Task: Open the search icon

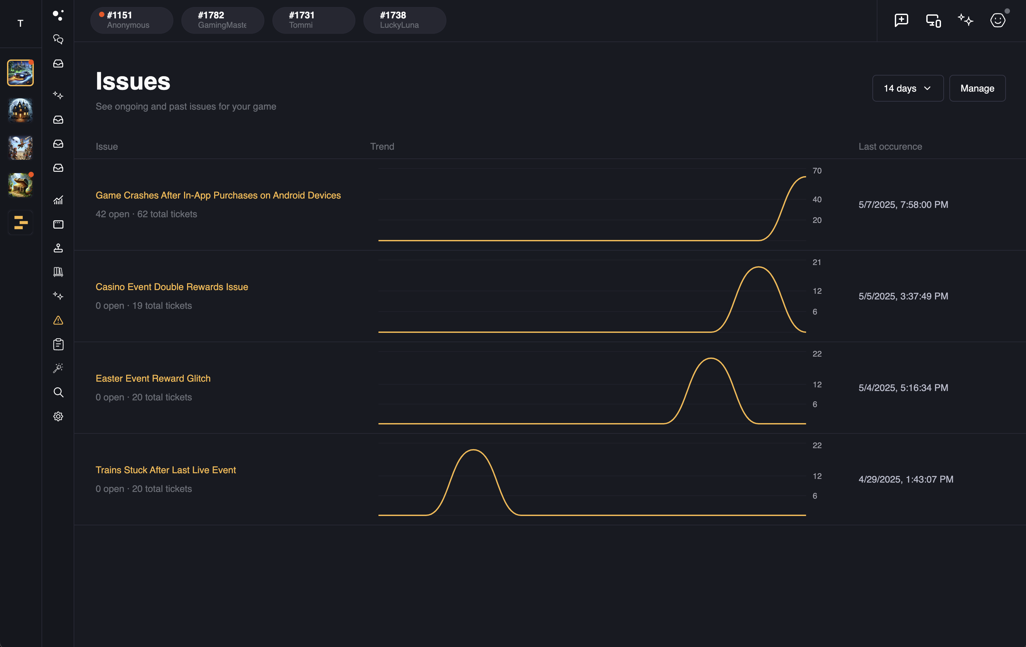Action: click(58, 392)
